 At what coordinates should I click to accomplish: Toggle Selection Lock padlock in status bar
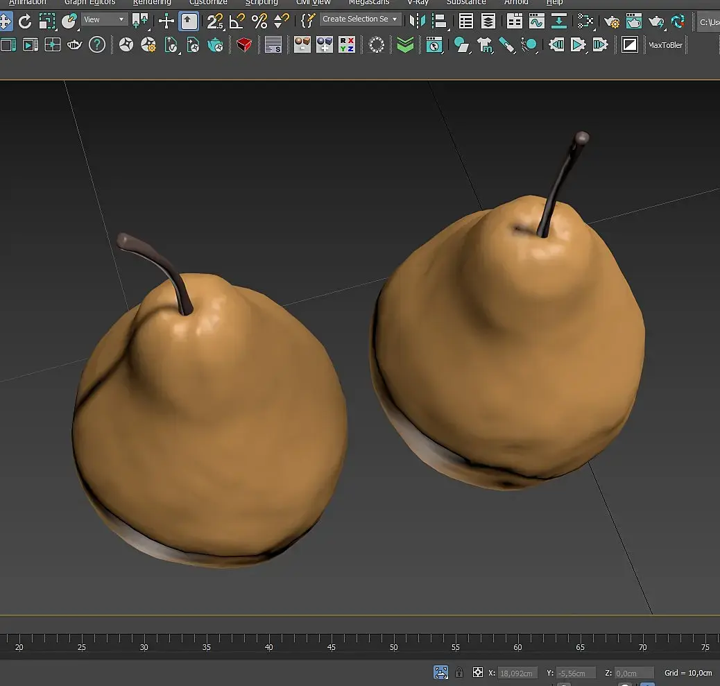pyautogui.click(x=459, y=672)
